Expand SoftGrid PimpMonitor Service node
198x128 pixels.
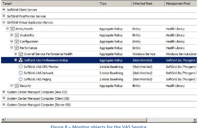pos(4,16)
